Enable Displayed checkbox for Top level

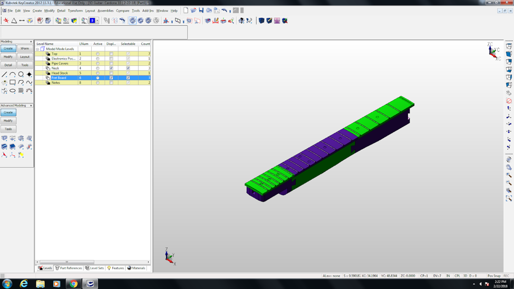(x=111, y=54)
